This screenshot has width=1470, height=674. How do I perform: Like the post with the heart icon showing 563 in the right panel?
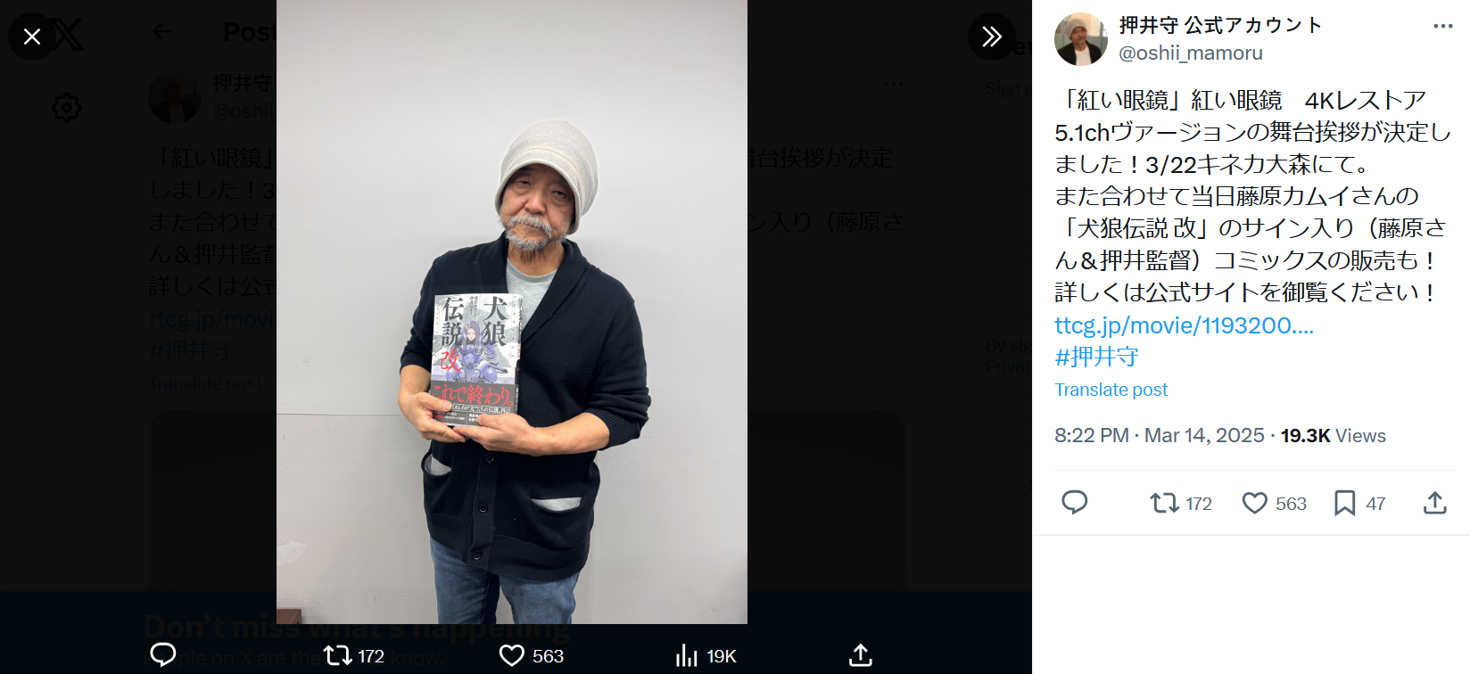coord(1274,503)
